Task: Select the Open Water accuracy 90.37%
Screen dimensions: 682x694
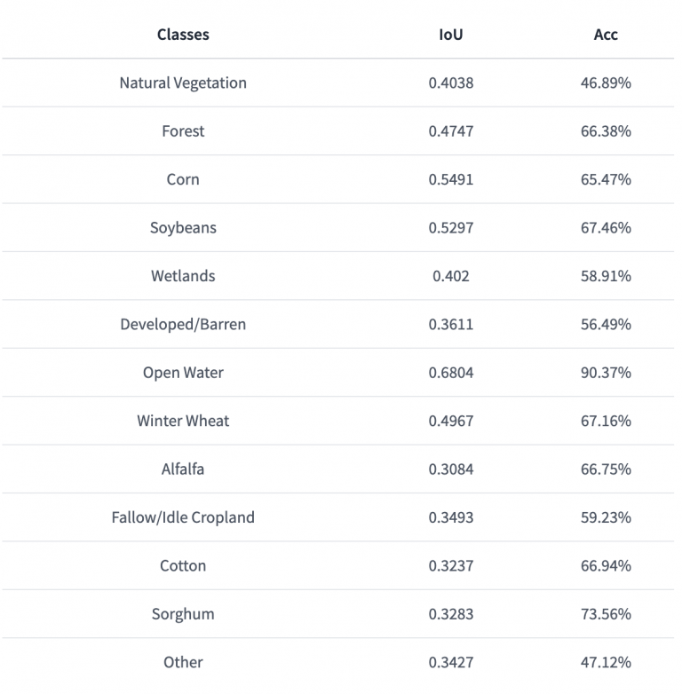Action: pos(606,372)
